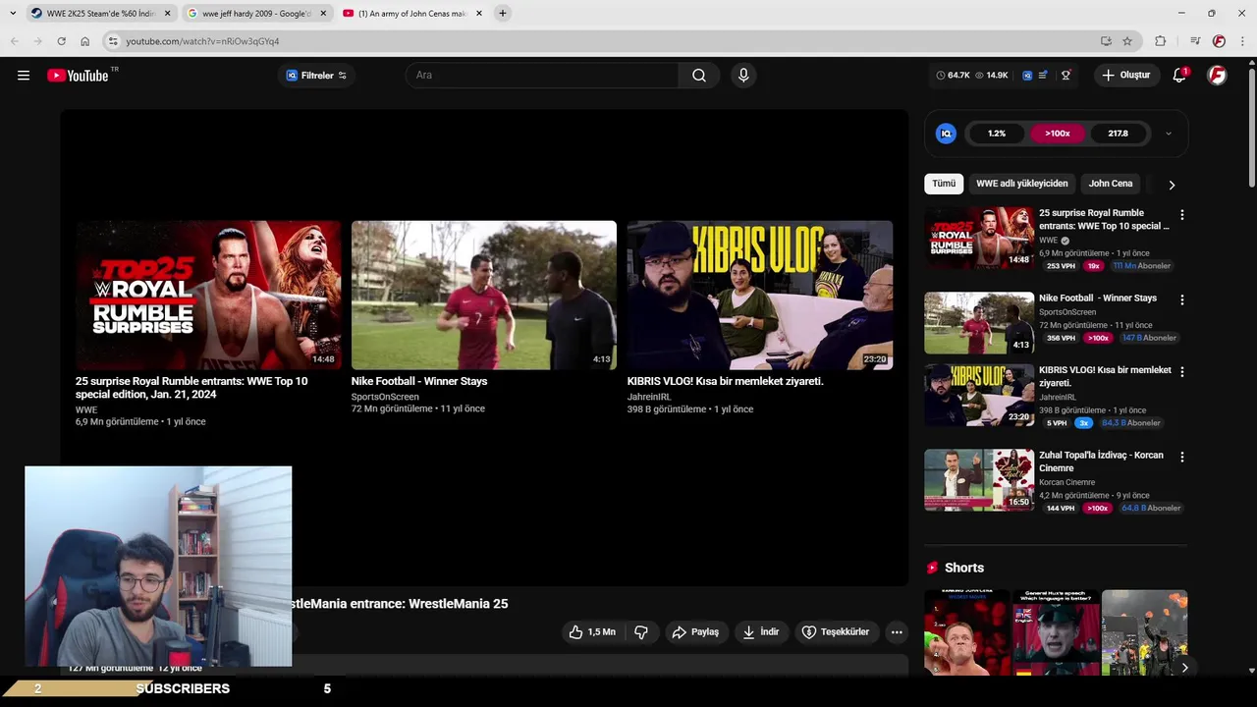
Task: Select the WWE adlı yükleyiciden chip
Action: (1021, 184)
